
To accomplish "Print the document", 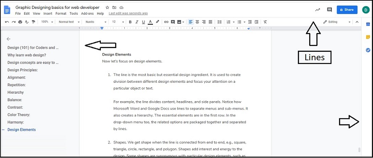I will [20, 22].
